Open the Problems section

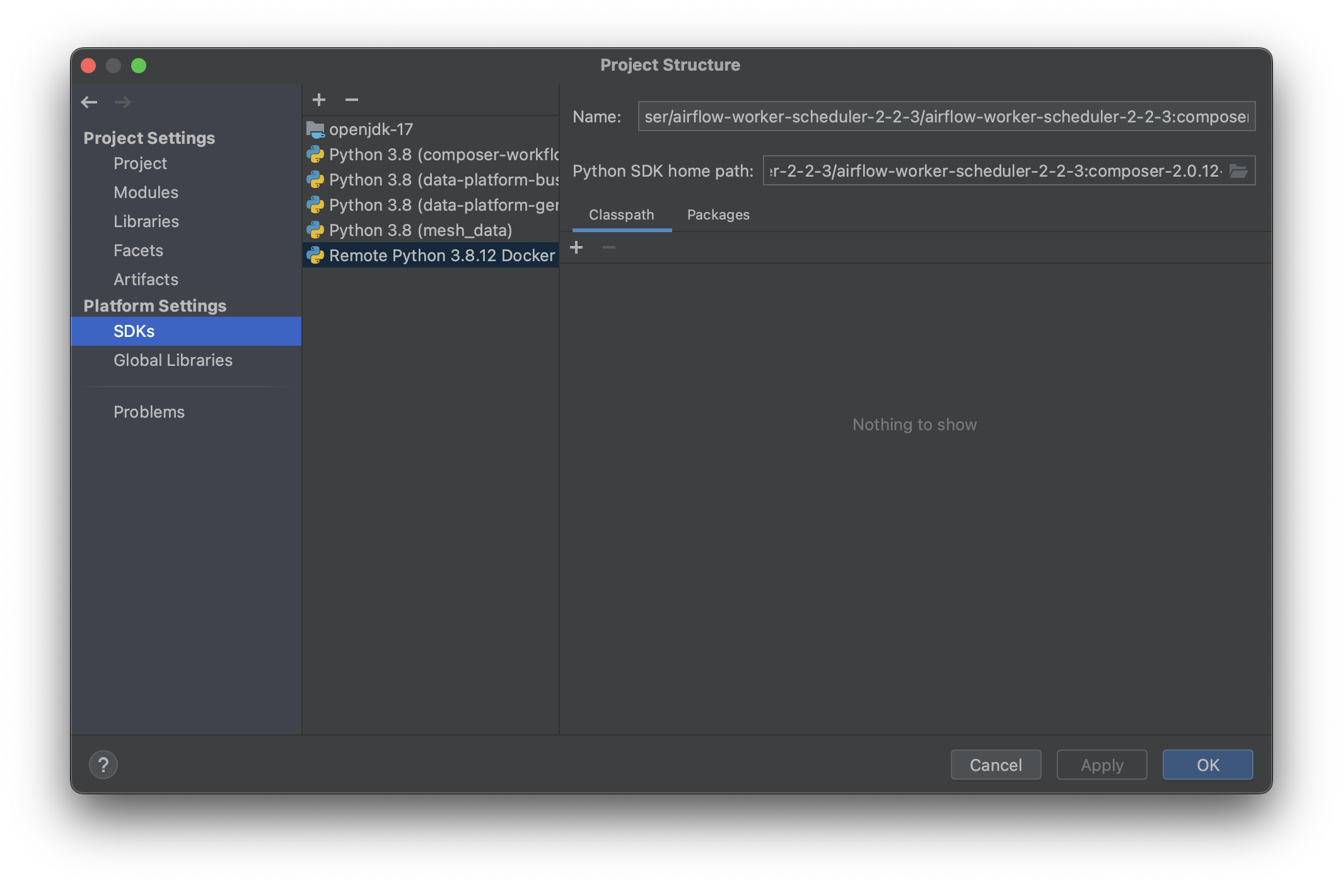click(x=149, y=412)
